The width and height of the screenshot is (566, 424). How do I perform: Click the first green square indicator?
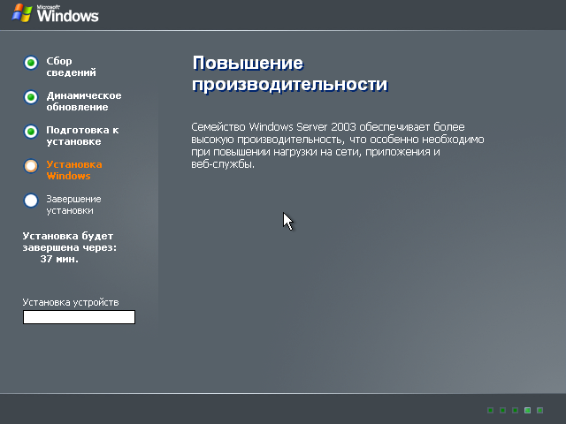[x=490, y=410]
